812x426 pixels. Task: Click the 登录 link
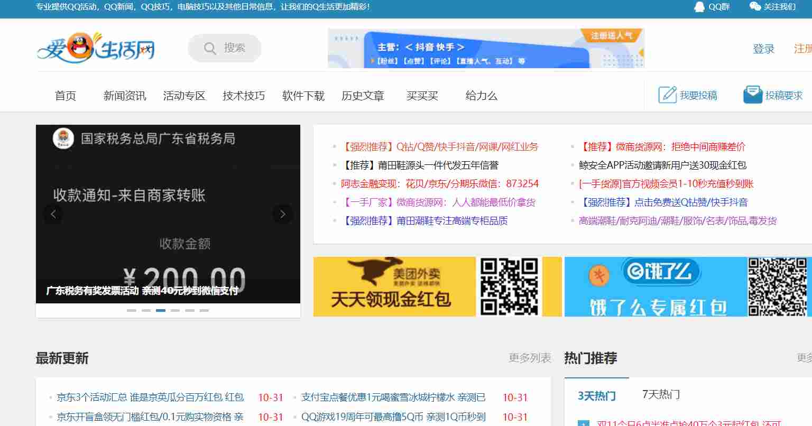click(x=763, y=49)
